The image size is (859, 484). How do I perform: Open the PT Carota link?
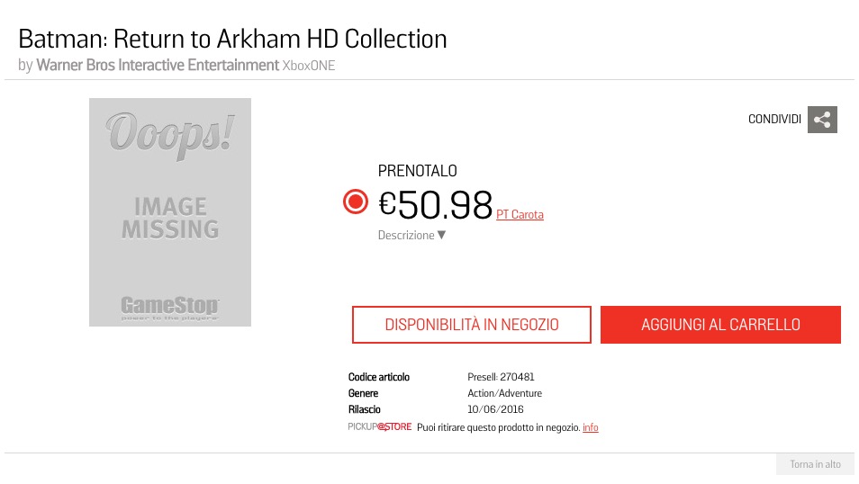tap(520, 214)
